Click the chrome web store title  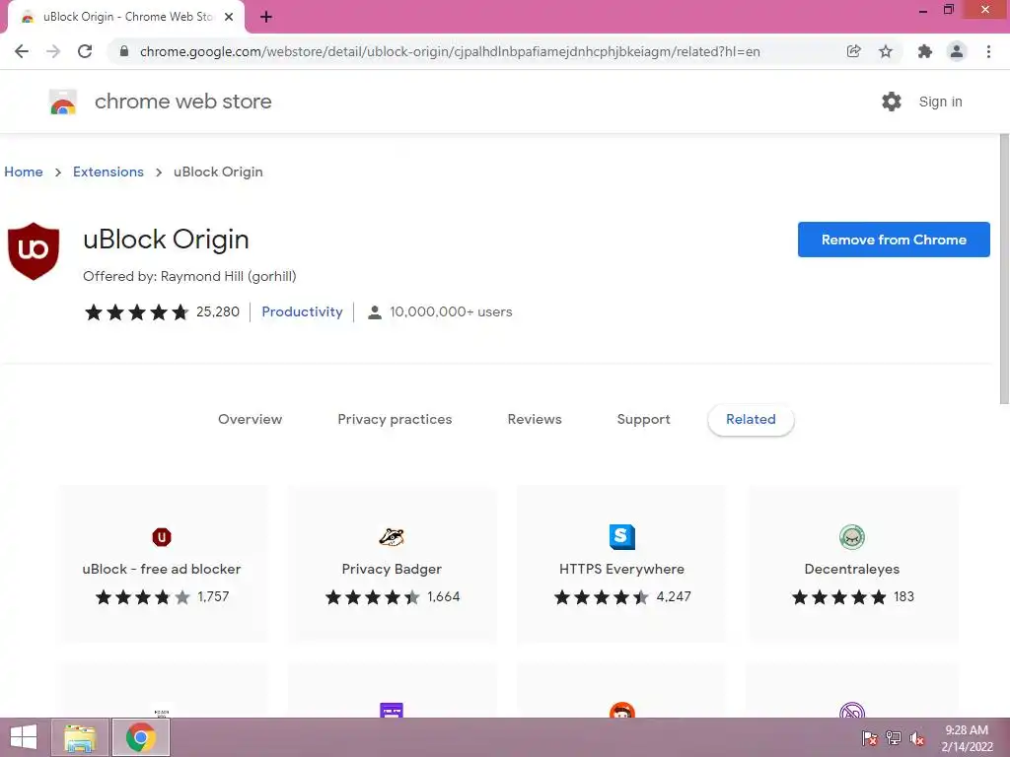182,102
